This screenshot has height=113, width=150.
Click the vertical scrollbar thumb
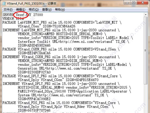coord(146,51)
